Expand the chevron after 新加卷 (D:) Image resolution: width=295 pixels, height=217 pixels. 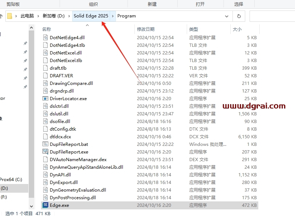click(69, 16)
